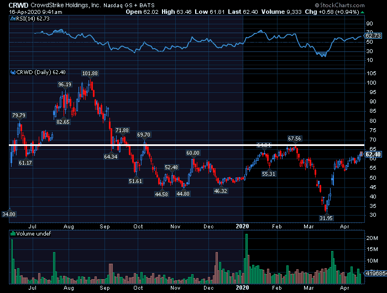Click the Last 62.40 header value
387x293 pixels.
coord(243,12)
